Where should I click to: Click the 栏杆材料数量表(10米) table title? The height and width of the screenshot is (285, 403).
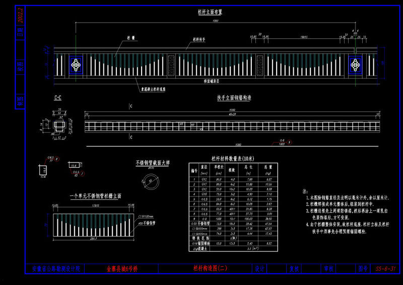click(x=233, y=159)
